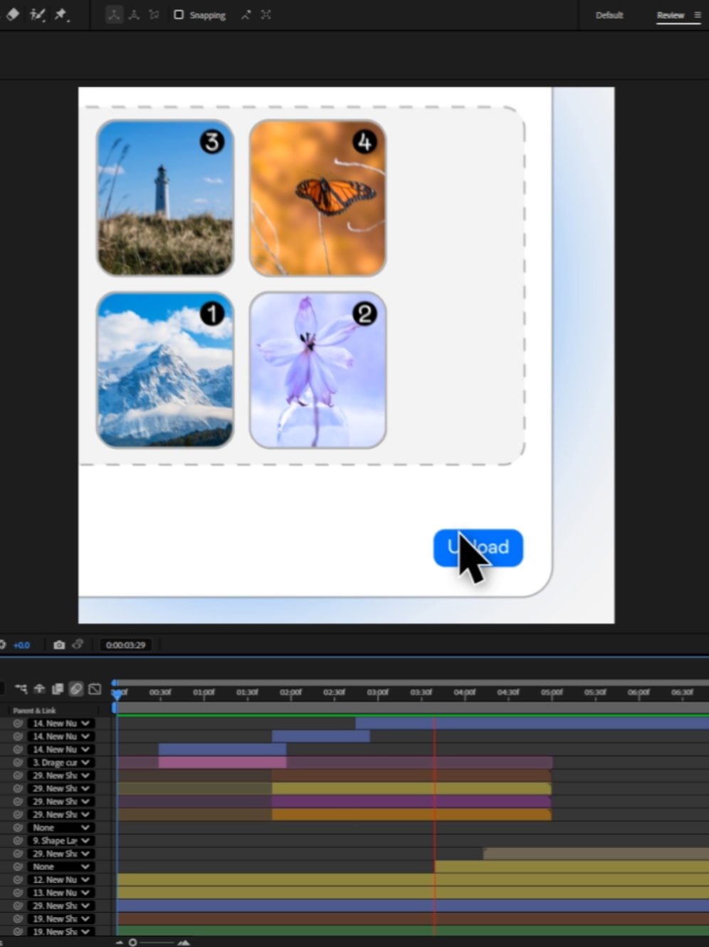Toggle frame blending for the composition
The height and width of the screenshot is (947, 709).
(58, 689)
